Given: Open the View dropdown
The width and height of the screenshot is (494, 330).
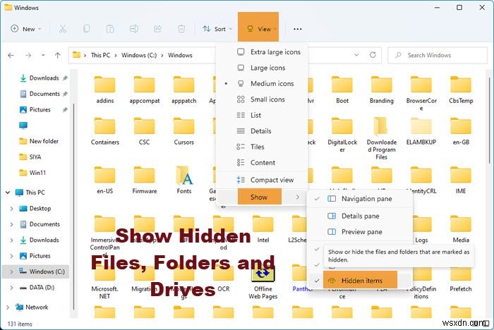Looking at the screenshot, I should (x=258, y=28).
